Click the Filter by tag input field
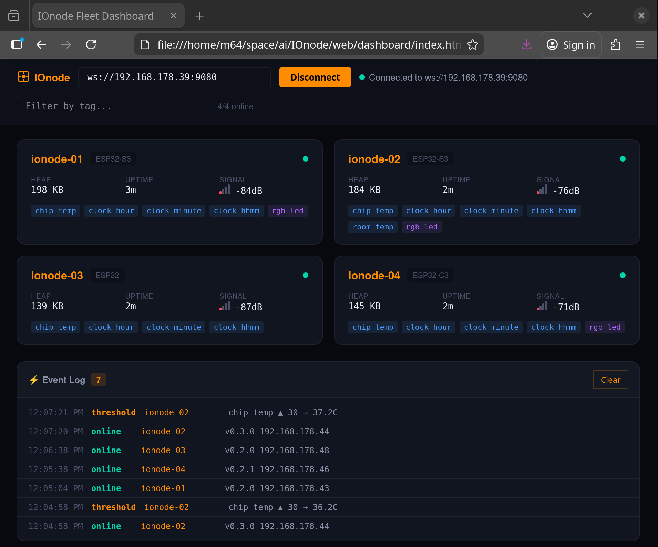The width and height of the screenshot is (658, 547). [x=113, y=106]
